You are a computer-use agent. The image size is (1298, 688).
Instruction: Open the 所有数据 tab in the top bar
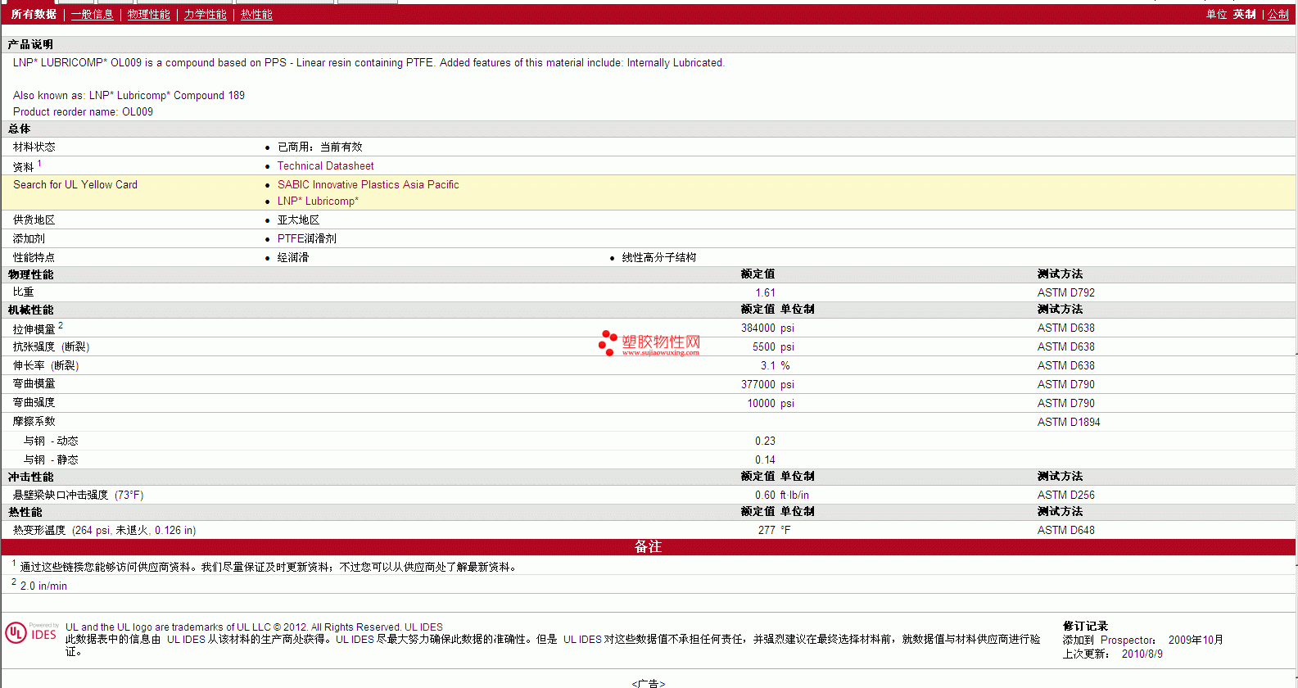click(x=34, y=15)
